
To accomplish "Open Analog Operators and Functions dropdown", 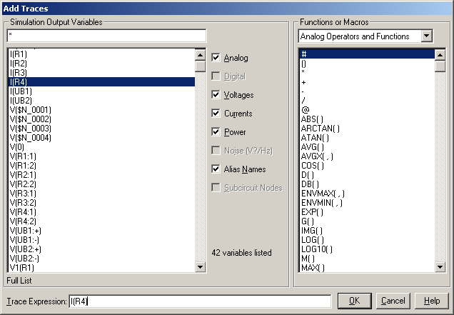I will pos(426,36).
